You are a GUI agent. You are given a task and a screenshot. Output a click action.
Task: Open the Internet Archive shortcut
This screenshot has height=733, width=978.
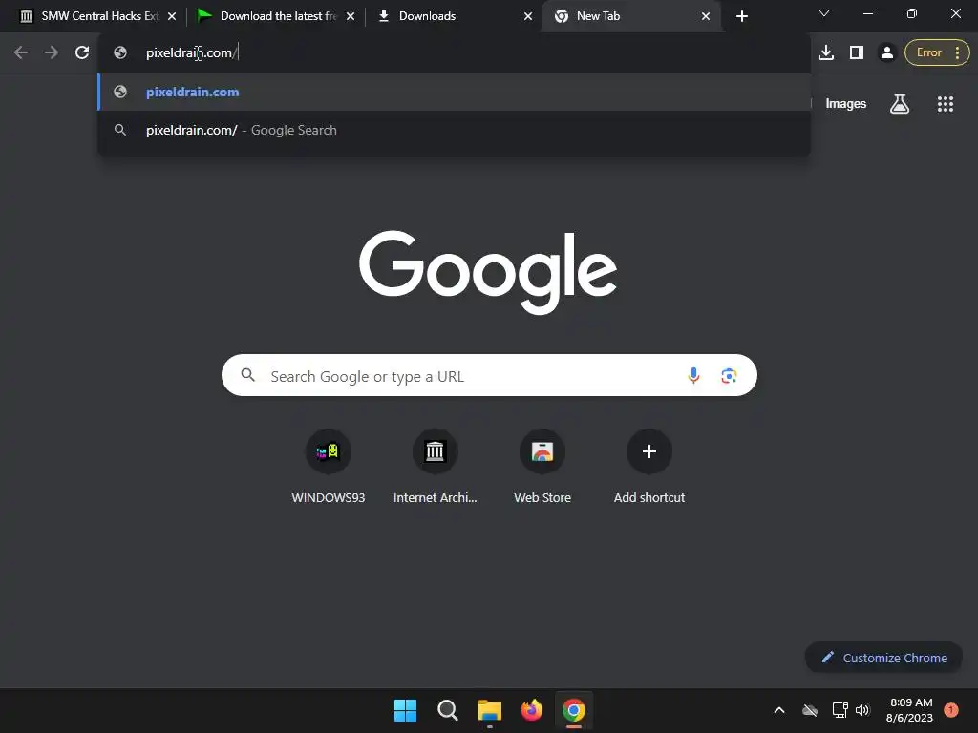435,467
